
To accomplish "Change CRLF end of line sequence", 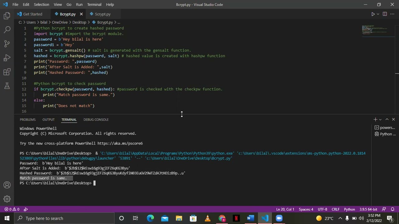I will (335, 209).
